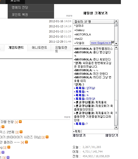138x159 pixels.
Task: Click the N icon beside 하마이야기 post
Action: click(x=47, y=137)
